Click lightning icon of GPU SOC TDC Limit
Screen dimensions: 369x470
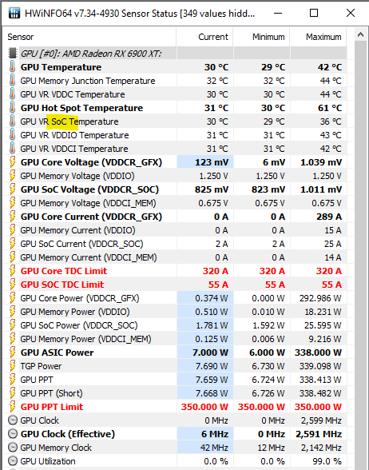pyautogui.click(x=12, y=285)
